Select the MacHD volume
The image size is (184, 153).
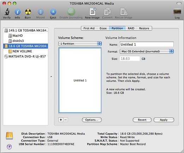pyautogui.click(x=26, y=35)
